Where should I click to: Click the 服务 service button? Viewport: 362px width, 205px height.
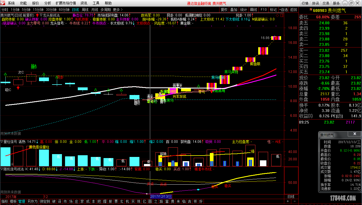(x=336, y=3)
